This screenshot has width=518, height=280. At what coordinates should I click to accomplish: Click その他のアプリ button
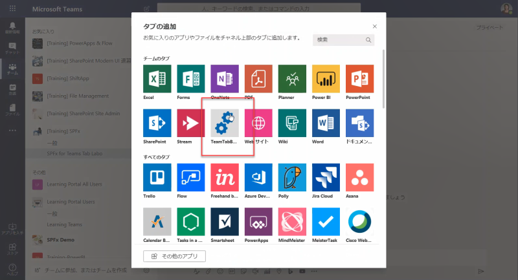174,256
